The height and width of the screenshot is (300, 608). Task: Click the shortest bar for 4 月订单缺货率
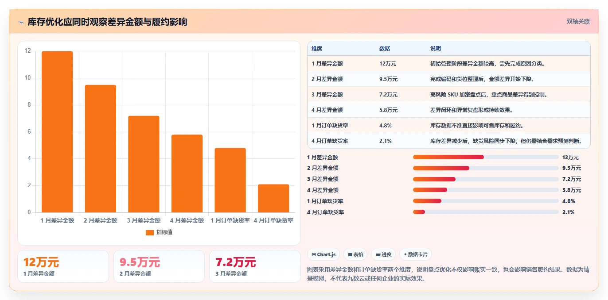[273, 198]
